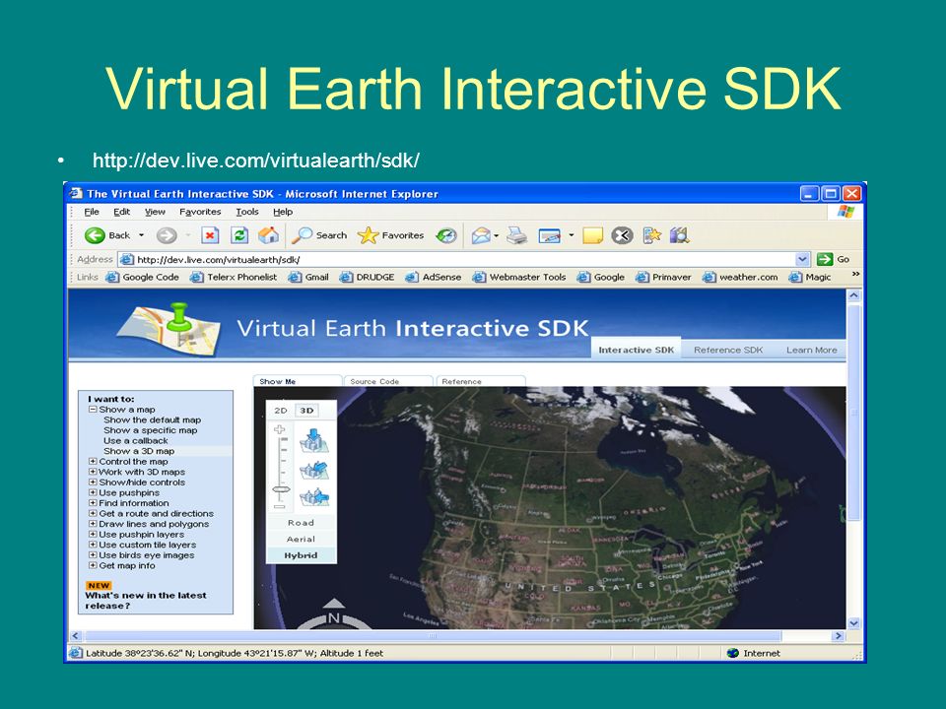Click the page icon in address bar
This screenshot has height=709, width=946.
[126, 259]
